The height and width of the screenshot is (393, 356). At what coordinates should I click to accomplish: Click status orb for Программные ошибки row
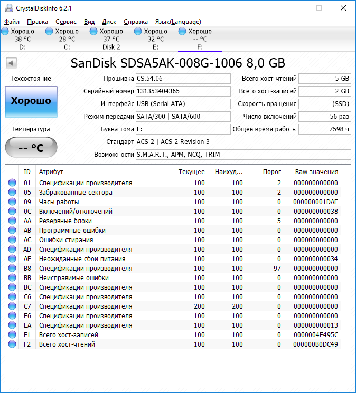[12, 231]
